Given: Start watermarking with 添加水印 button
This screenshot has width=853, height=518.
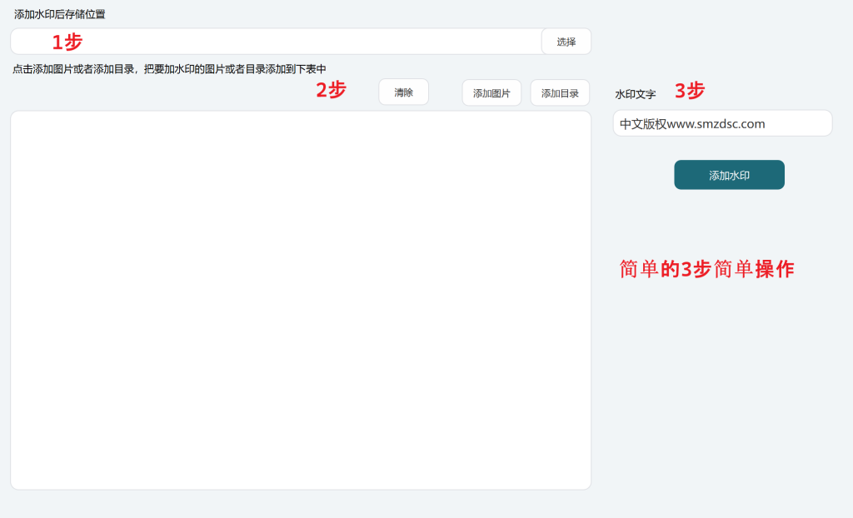Looking at the screenshot, I should pos(729,175).
